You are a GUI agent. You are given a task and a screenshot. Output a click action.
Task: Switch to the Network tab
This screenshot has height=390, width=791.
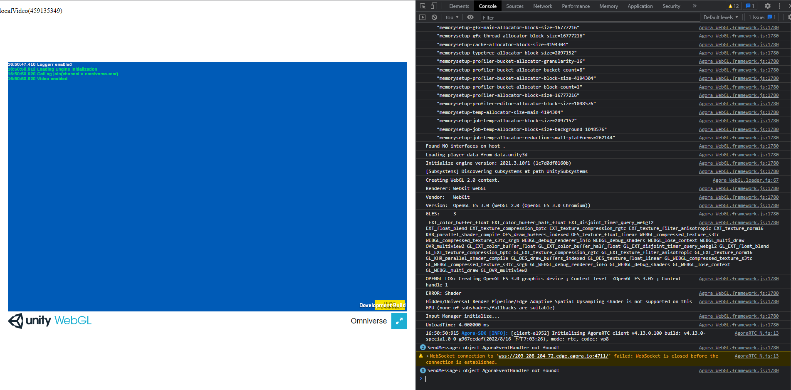click(x=542, y=6)
